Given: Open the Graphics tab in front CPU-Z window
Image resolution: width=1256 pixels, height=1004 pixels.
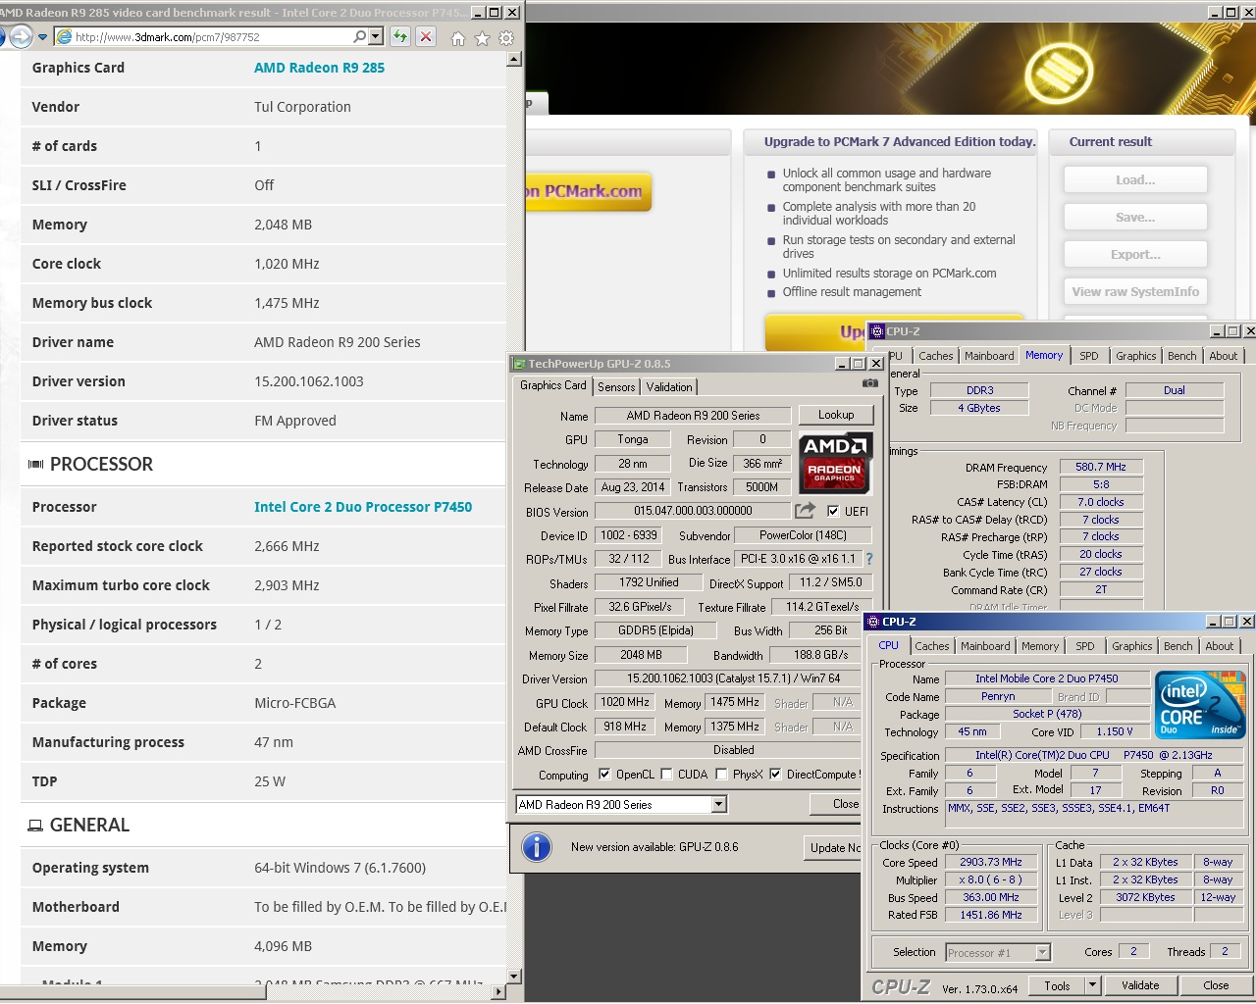Looking at the screenshot, I should point(1132,646).
